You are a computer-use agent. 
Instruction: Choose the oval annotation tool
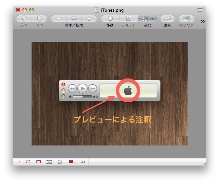[28, 162]
